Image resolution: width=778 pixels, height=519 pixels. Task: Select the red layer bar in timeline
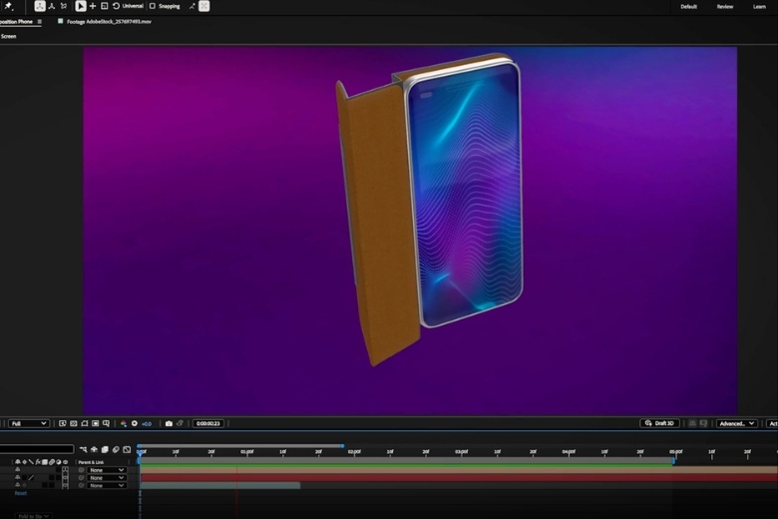point(459,477)
